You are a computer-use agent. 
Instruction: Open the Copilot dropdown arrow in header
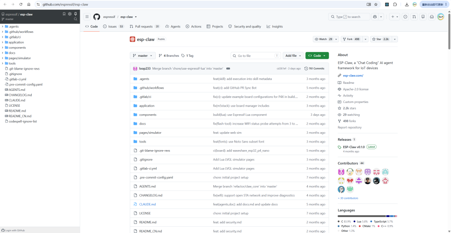(381, 17)
